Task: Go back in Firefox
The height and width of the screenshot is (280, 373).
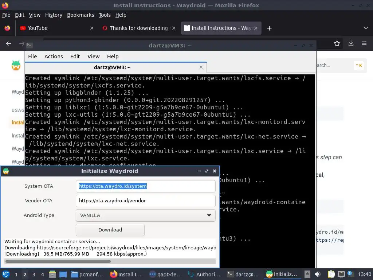Action: 9,44
